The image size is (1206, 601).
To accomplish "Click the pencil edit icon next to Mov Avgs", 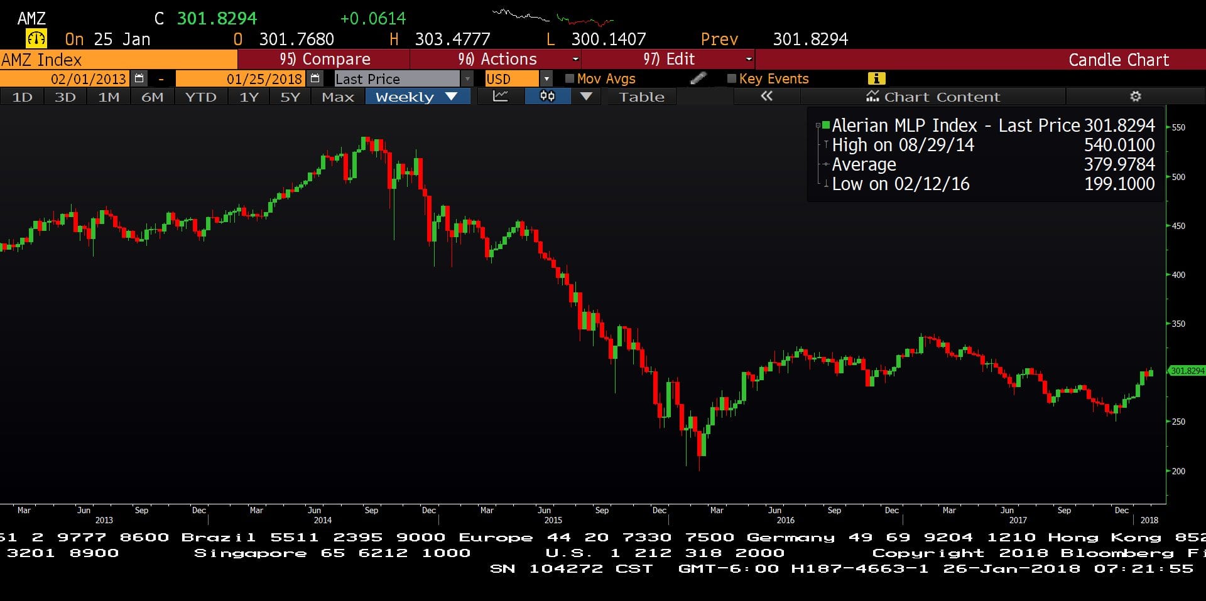I will [x=698, y=78].
